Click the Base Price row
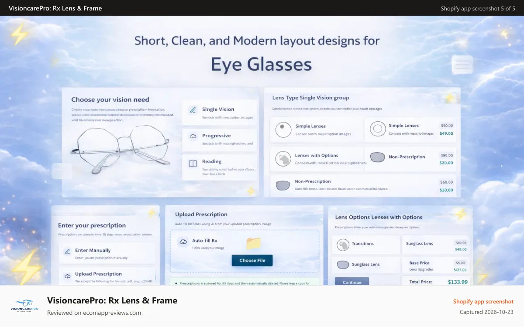The height and width of the screenshot is (327, 524). pos(436,266)
